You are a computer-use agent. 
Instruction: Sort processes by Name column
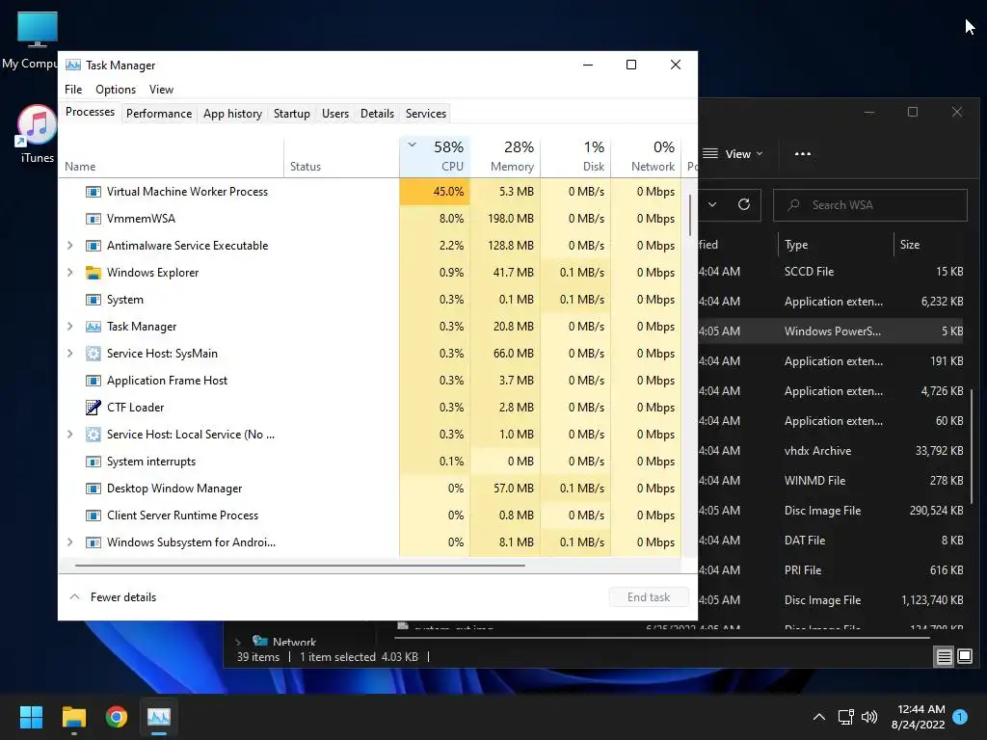point(172,157)
